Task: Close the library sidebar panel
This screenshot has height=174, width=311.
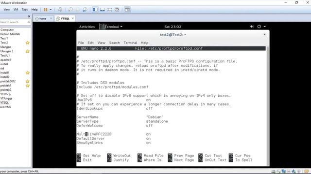Action: pyautogui.click(x=29, y=16)
